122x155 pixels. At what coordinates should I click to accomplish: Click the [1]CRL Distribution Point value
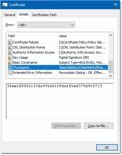(x=82, y=47)
